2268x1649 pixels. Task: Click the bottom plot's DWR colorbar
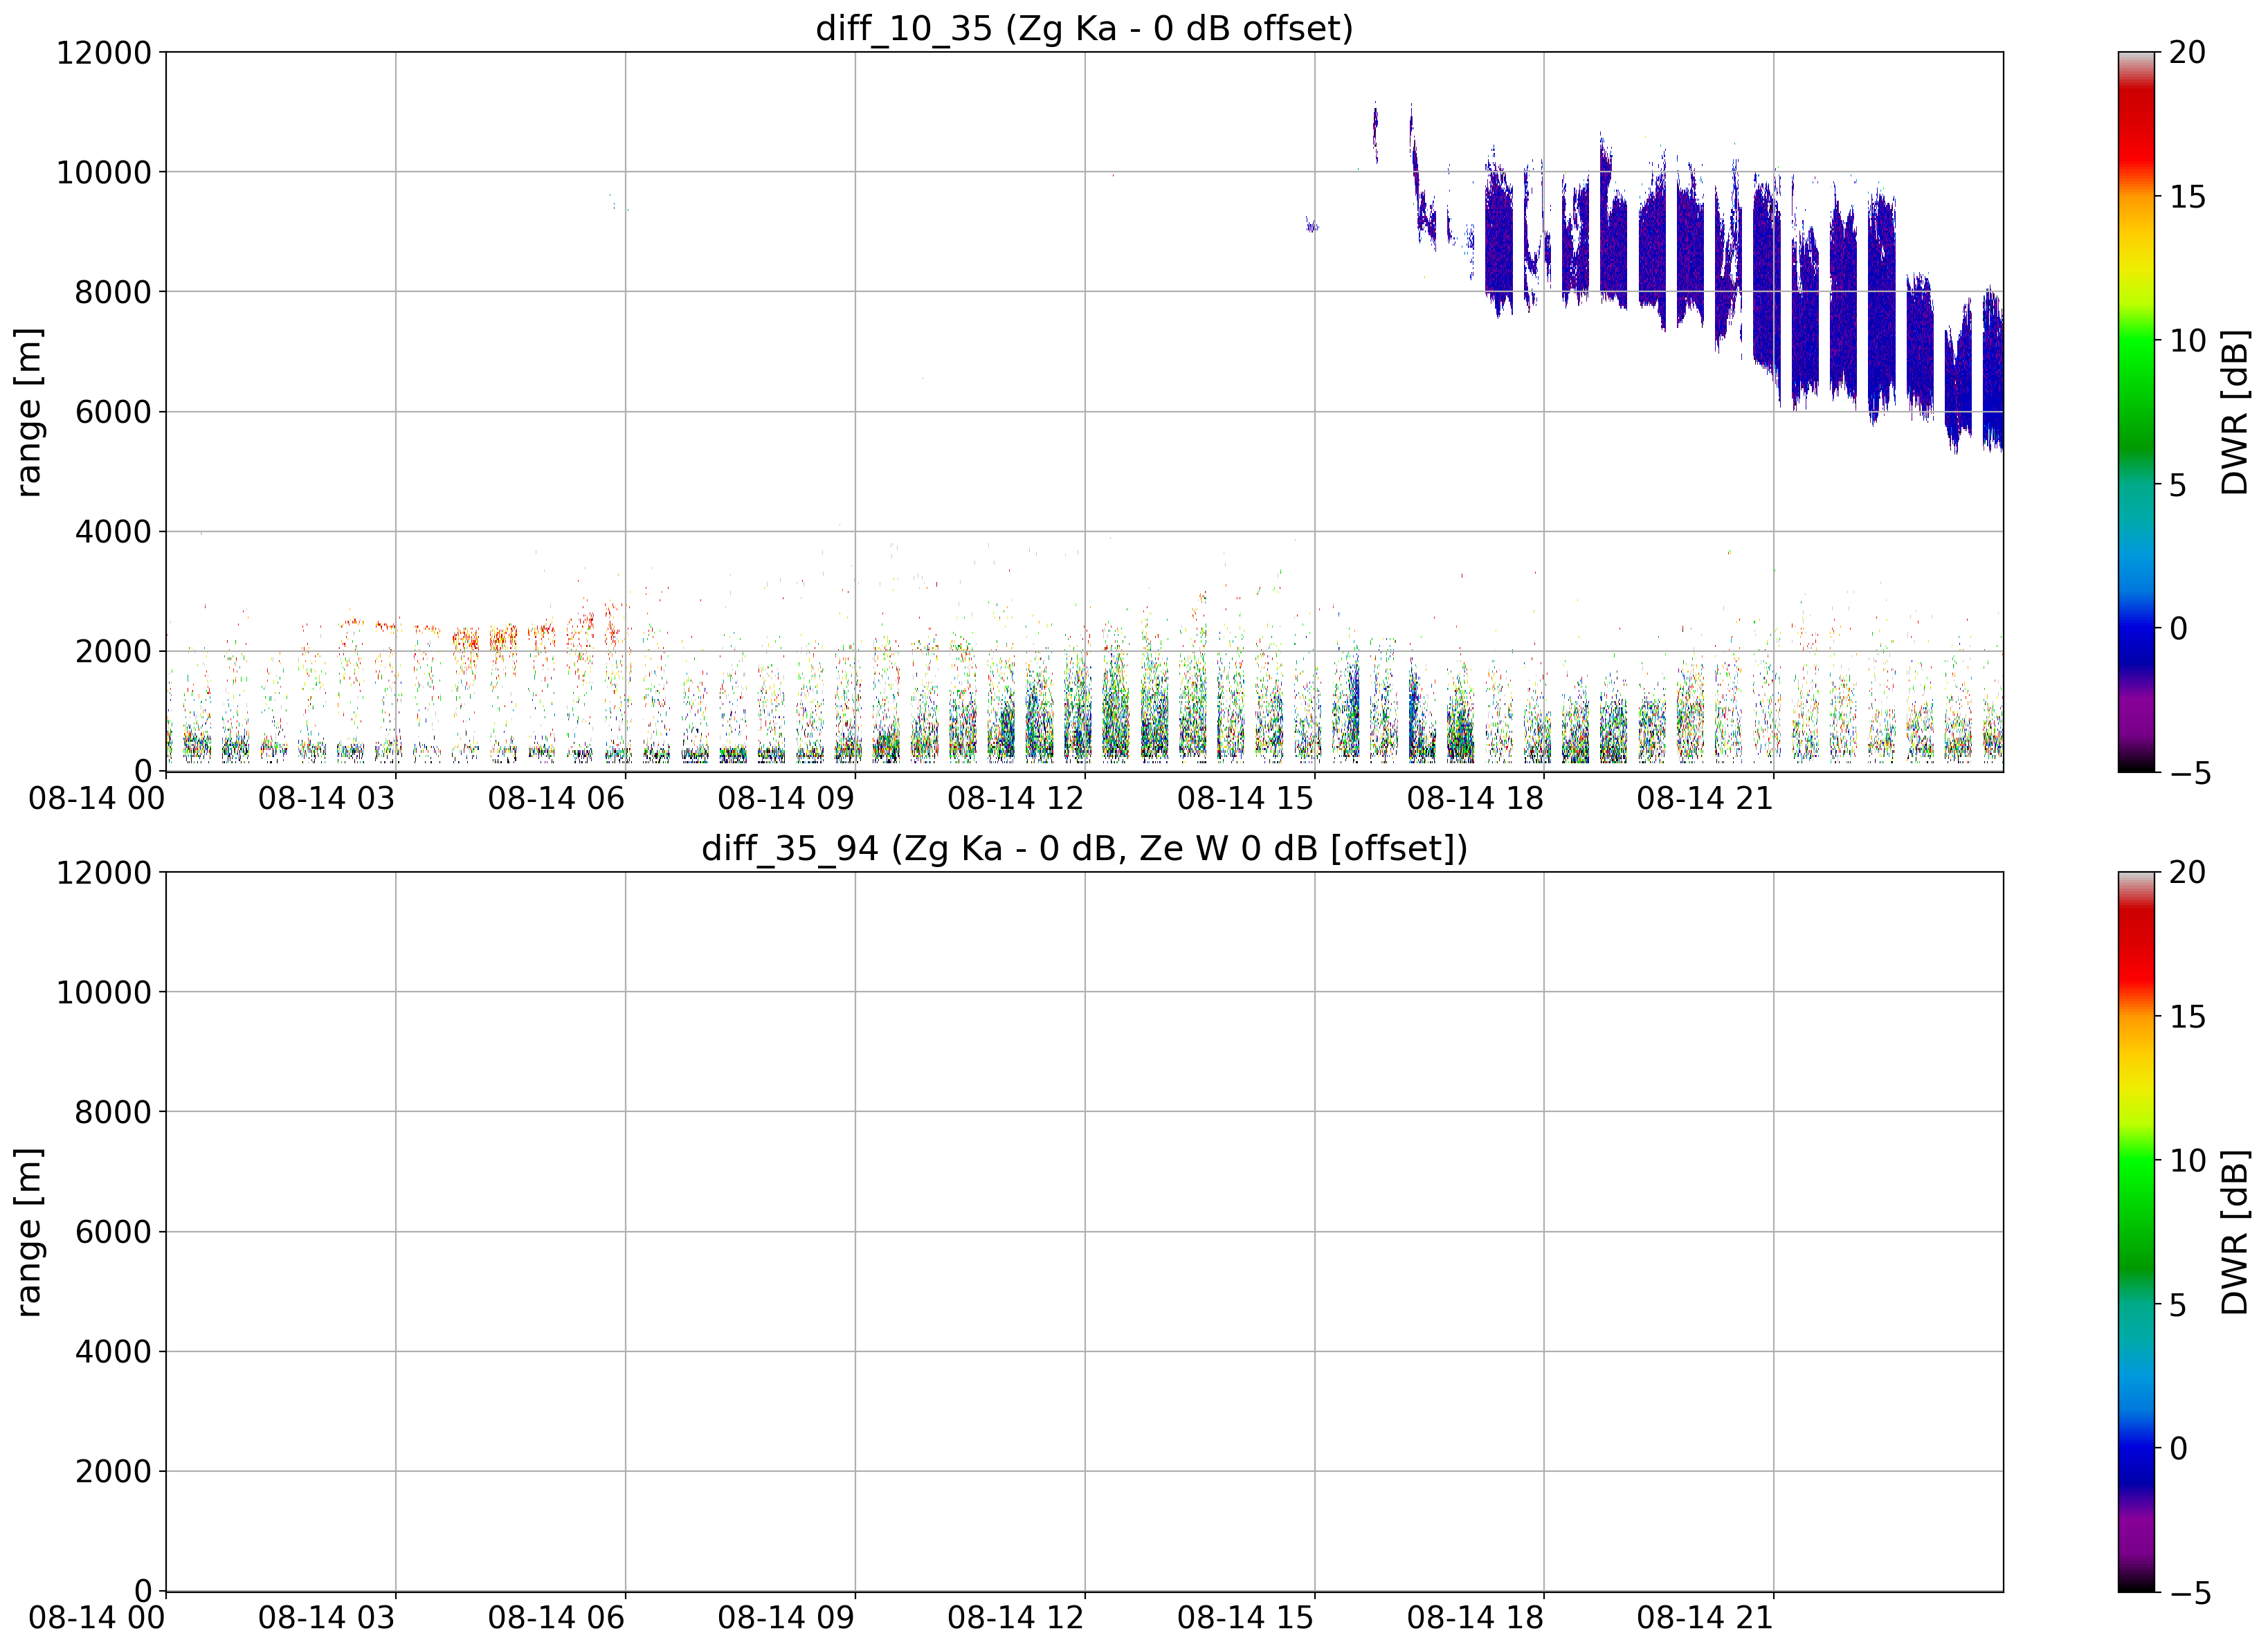pyautogui.click(x=2137, y=1231)
